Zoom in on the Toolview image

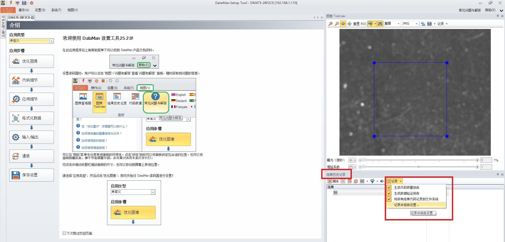click(331, 24)
